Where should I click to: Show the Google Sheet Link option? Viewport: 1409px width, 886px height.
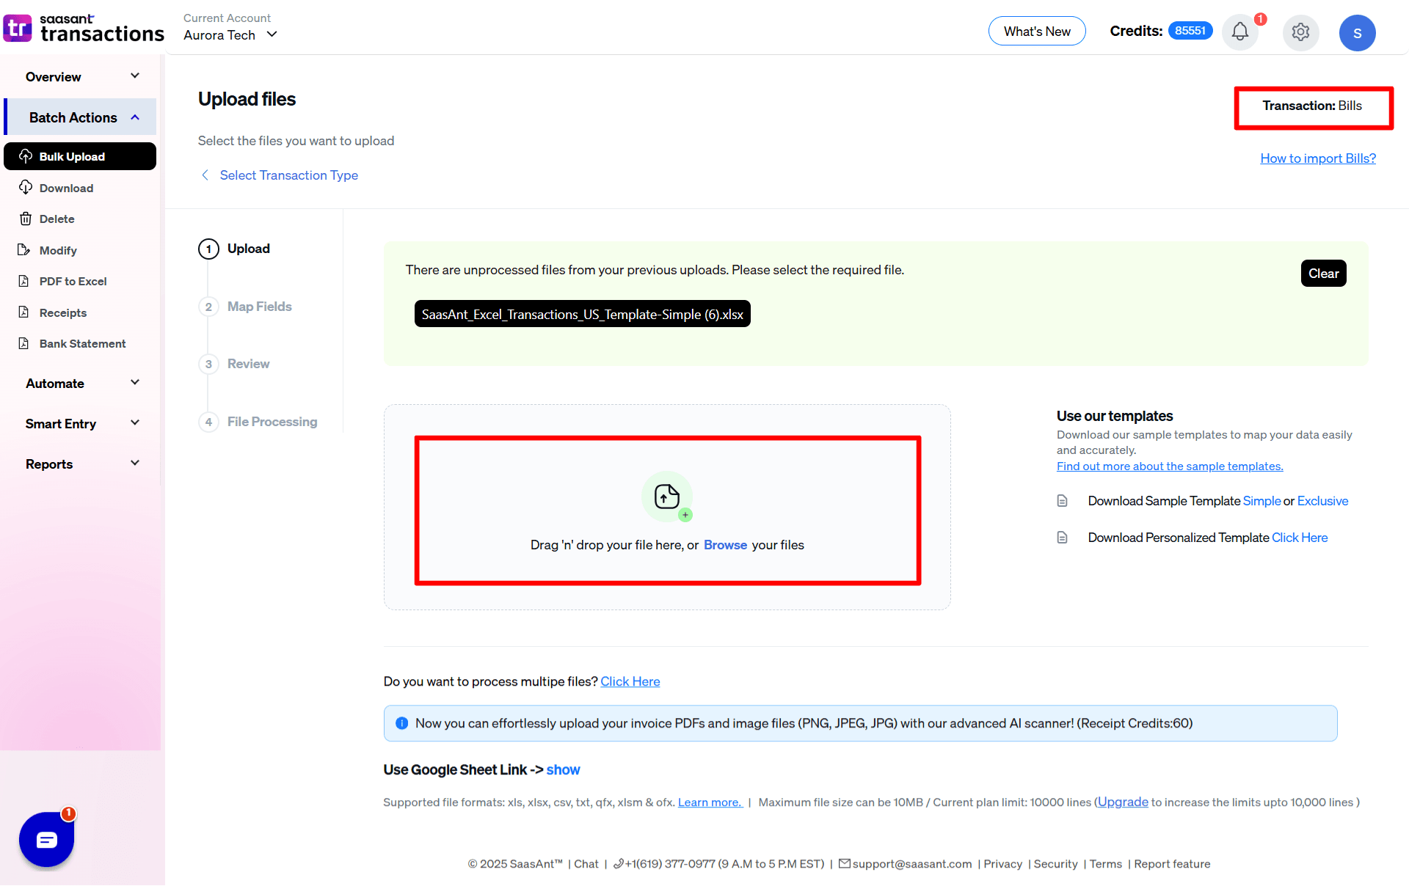[563, 769]
